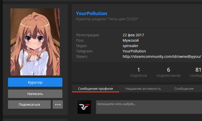Select the Сообщения tab
This screenshot has height=121, width=202.
[x=184, y=89]
